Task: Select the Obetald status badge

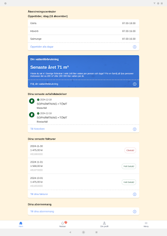Action: 130,150
